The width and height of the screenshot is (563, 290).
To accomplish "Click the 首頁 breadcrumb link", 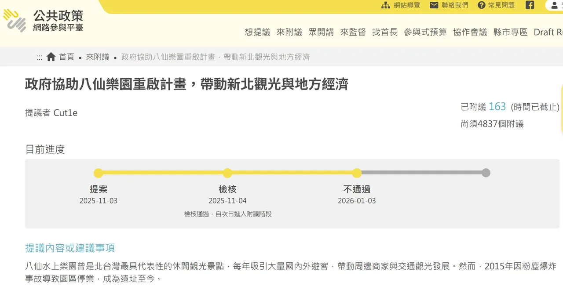I will [x=66, y=57].
